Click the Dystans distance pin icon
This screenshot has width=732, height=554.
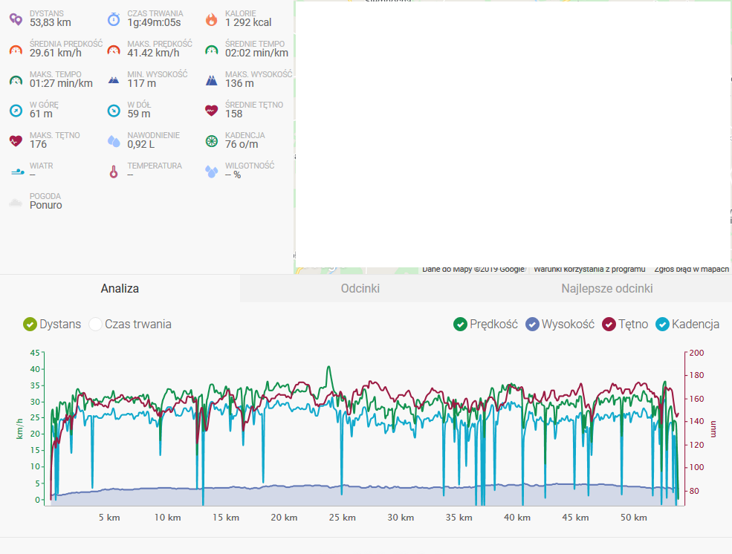pyautogui.click(x=16, y=19)
